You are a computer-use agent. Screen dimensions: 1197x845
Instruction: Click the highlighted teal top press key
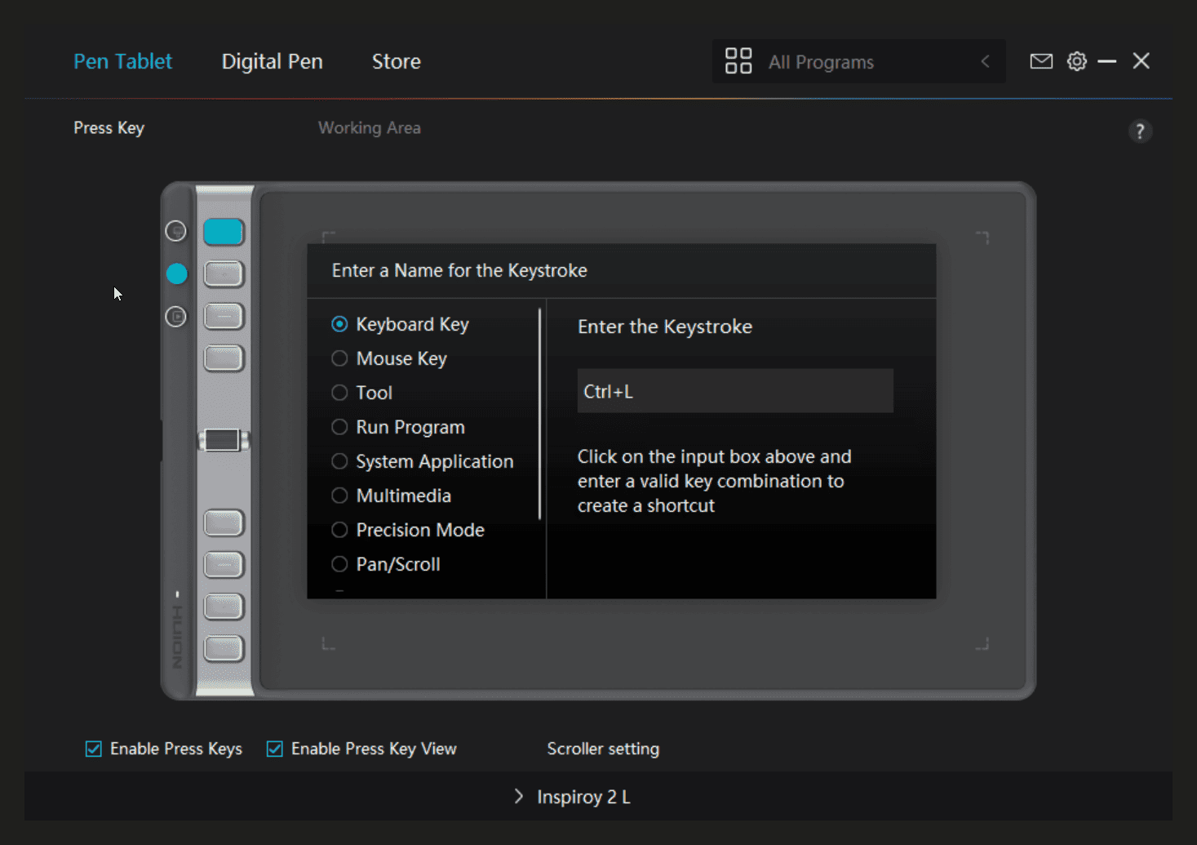(x=223, y=232)
